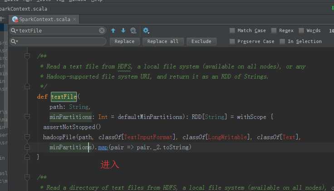Screen dimensions: 334x191
Task: Click the path: String parameter
Action: pyautogui.click(x=70, y=107)
